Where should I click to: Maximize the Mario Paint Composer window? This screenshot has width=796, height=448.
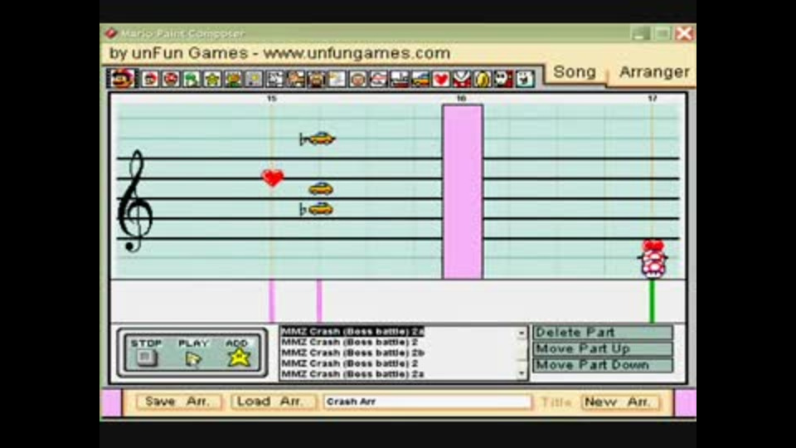(x=663, y=33)
